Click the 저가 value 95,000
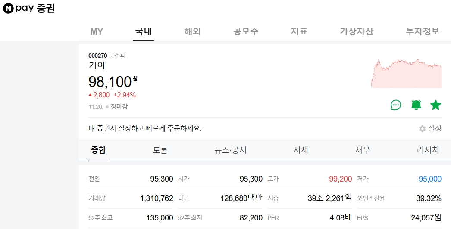Image resolution: width=451 pixels, height=229 pixels. point(430,179)
